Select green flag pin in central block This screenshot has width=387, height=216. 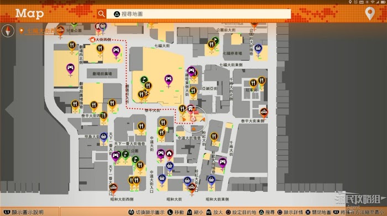pyautogui.click(x=144, y=80)
